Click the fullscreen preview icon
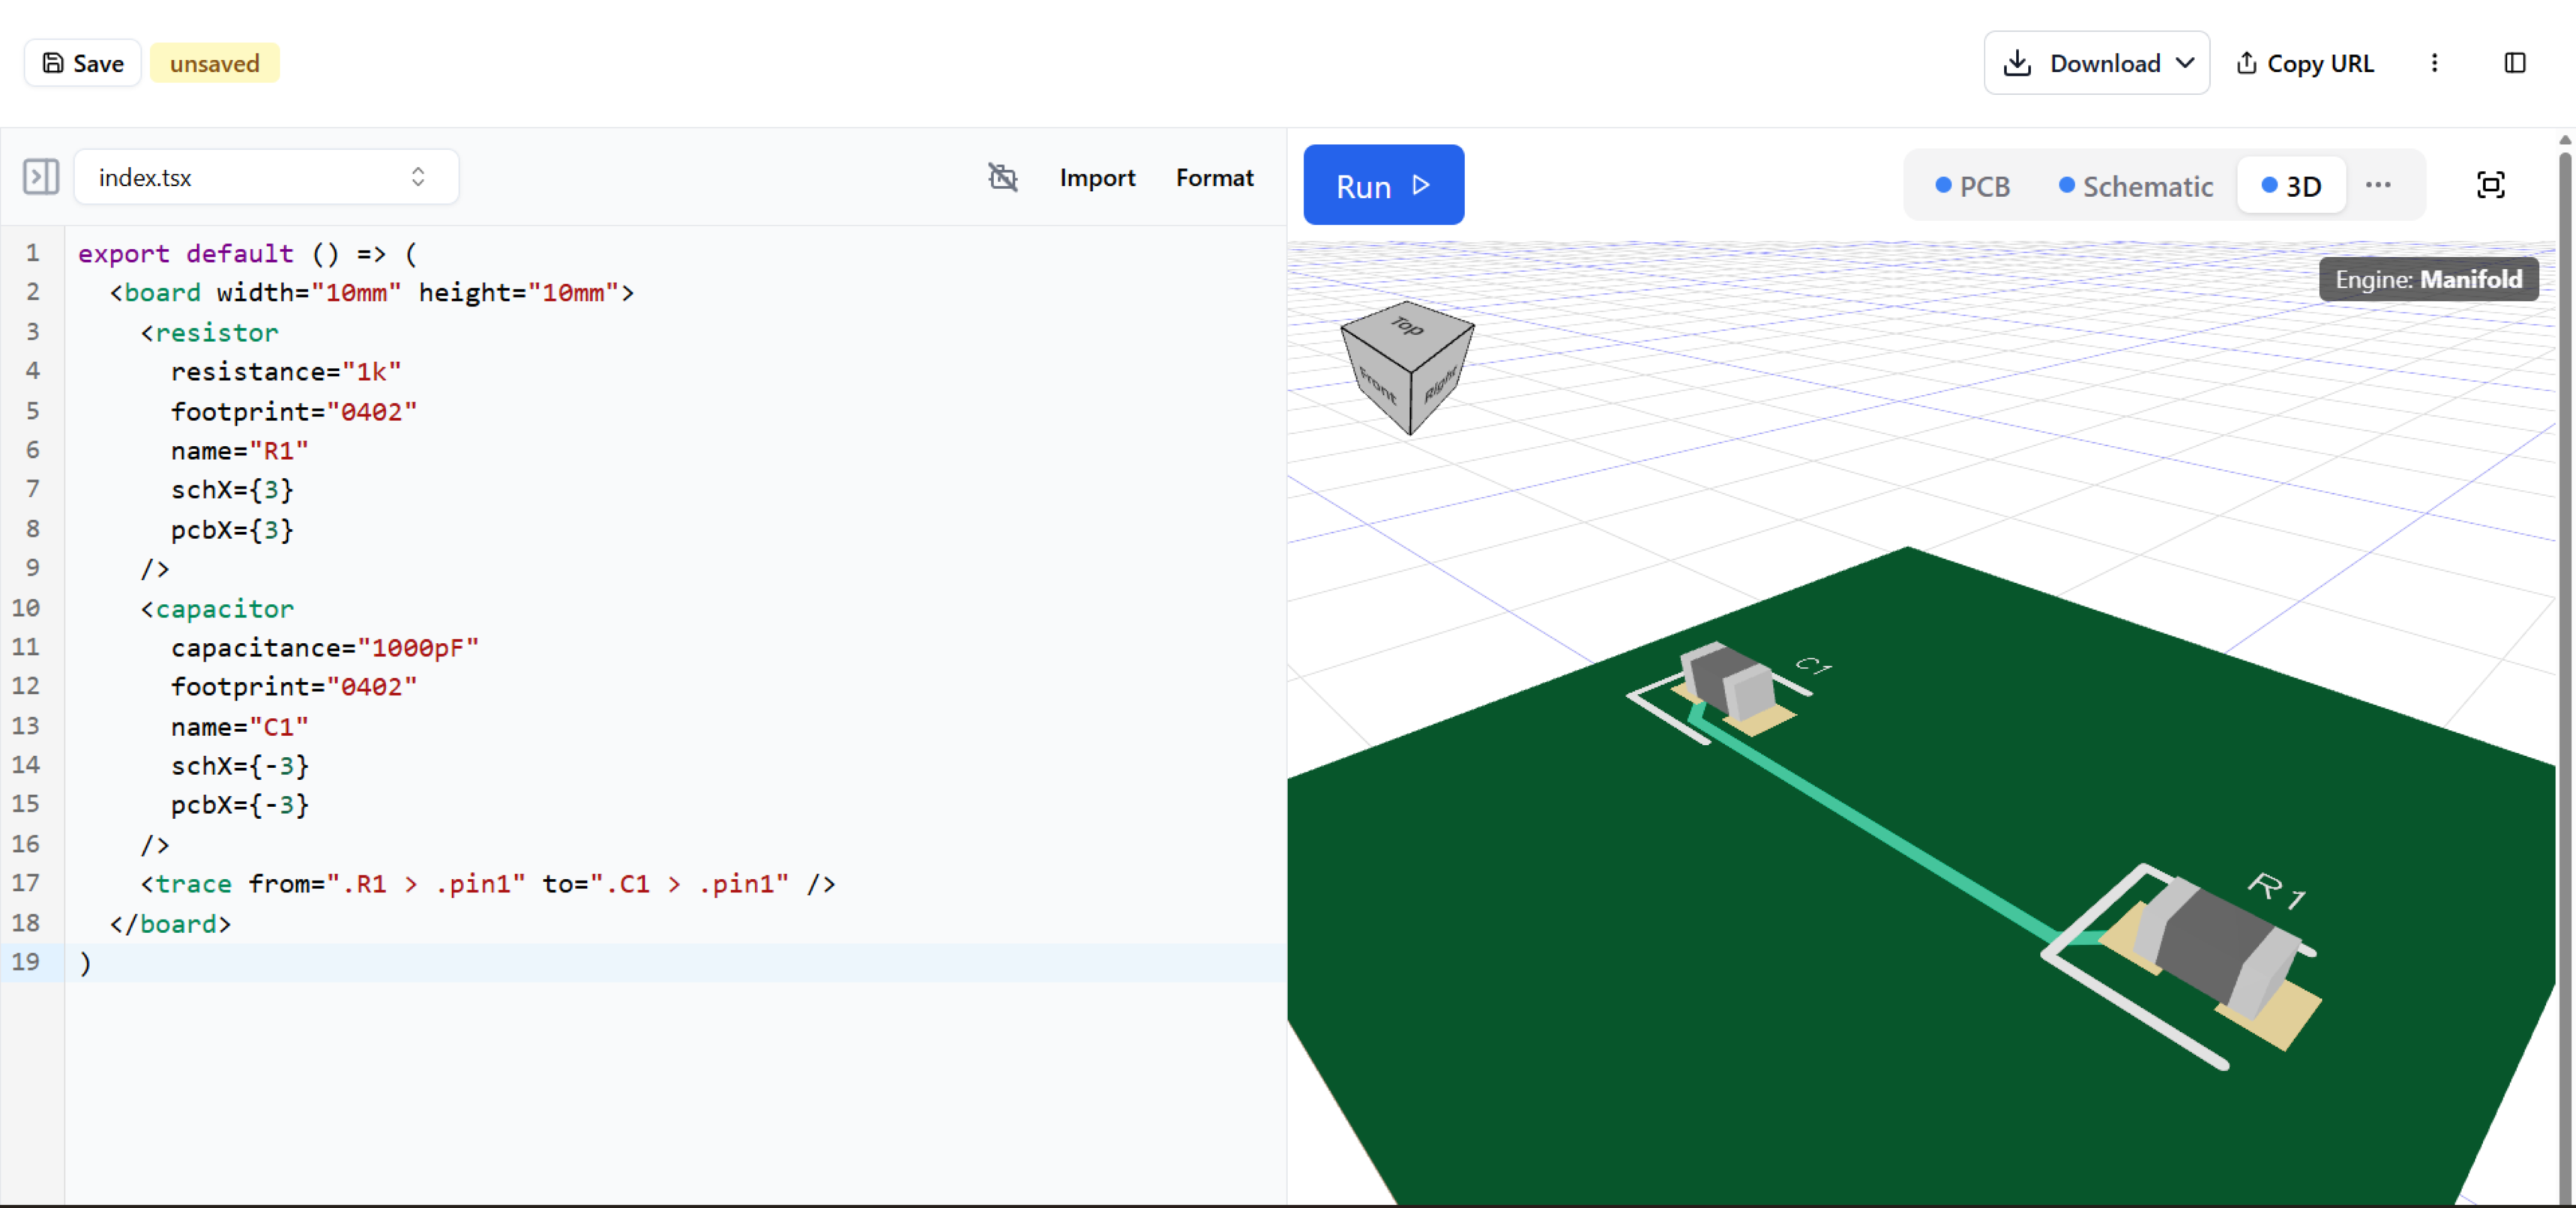 coord(2490,185)
